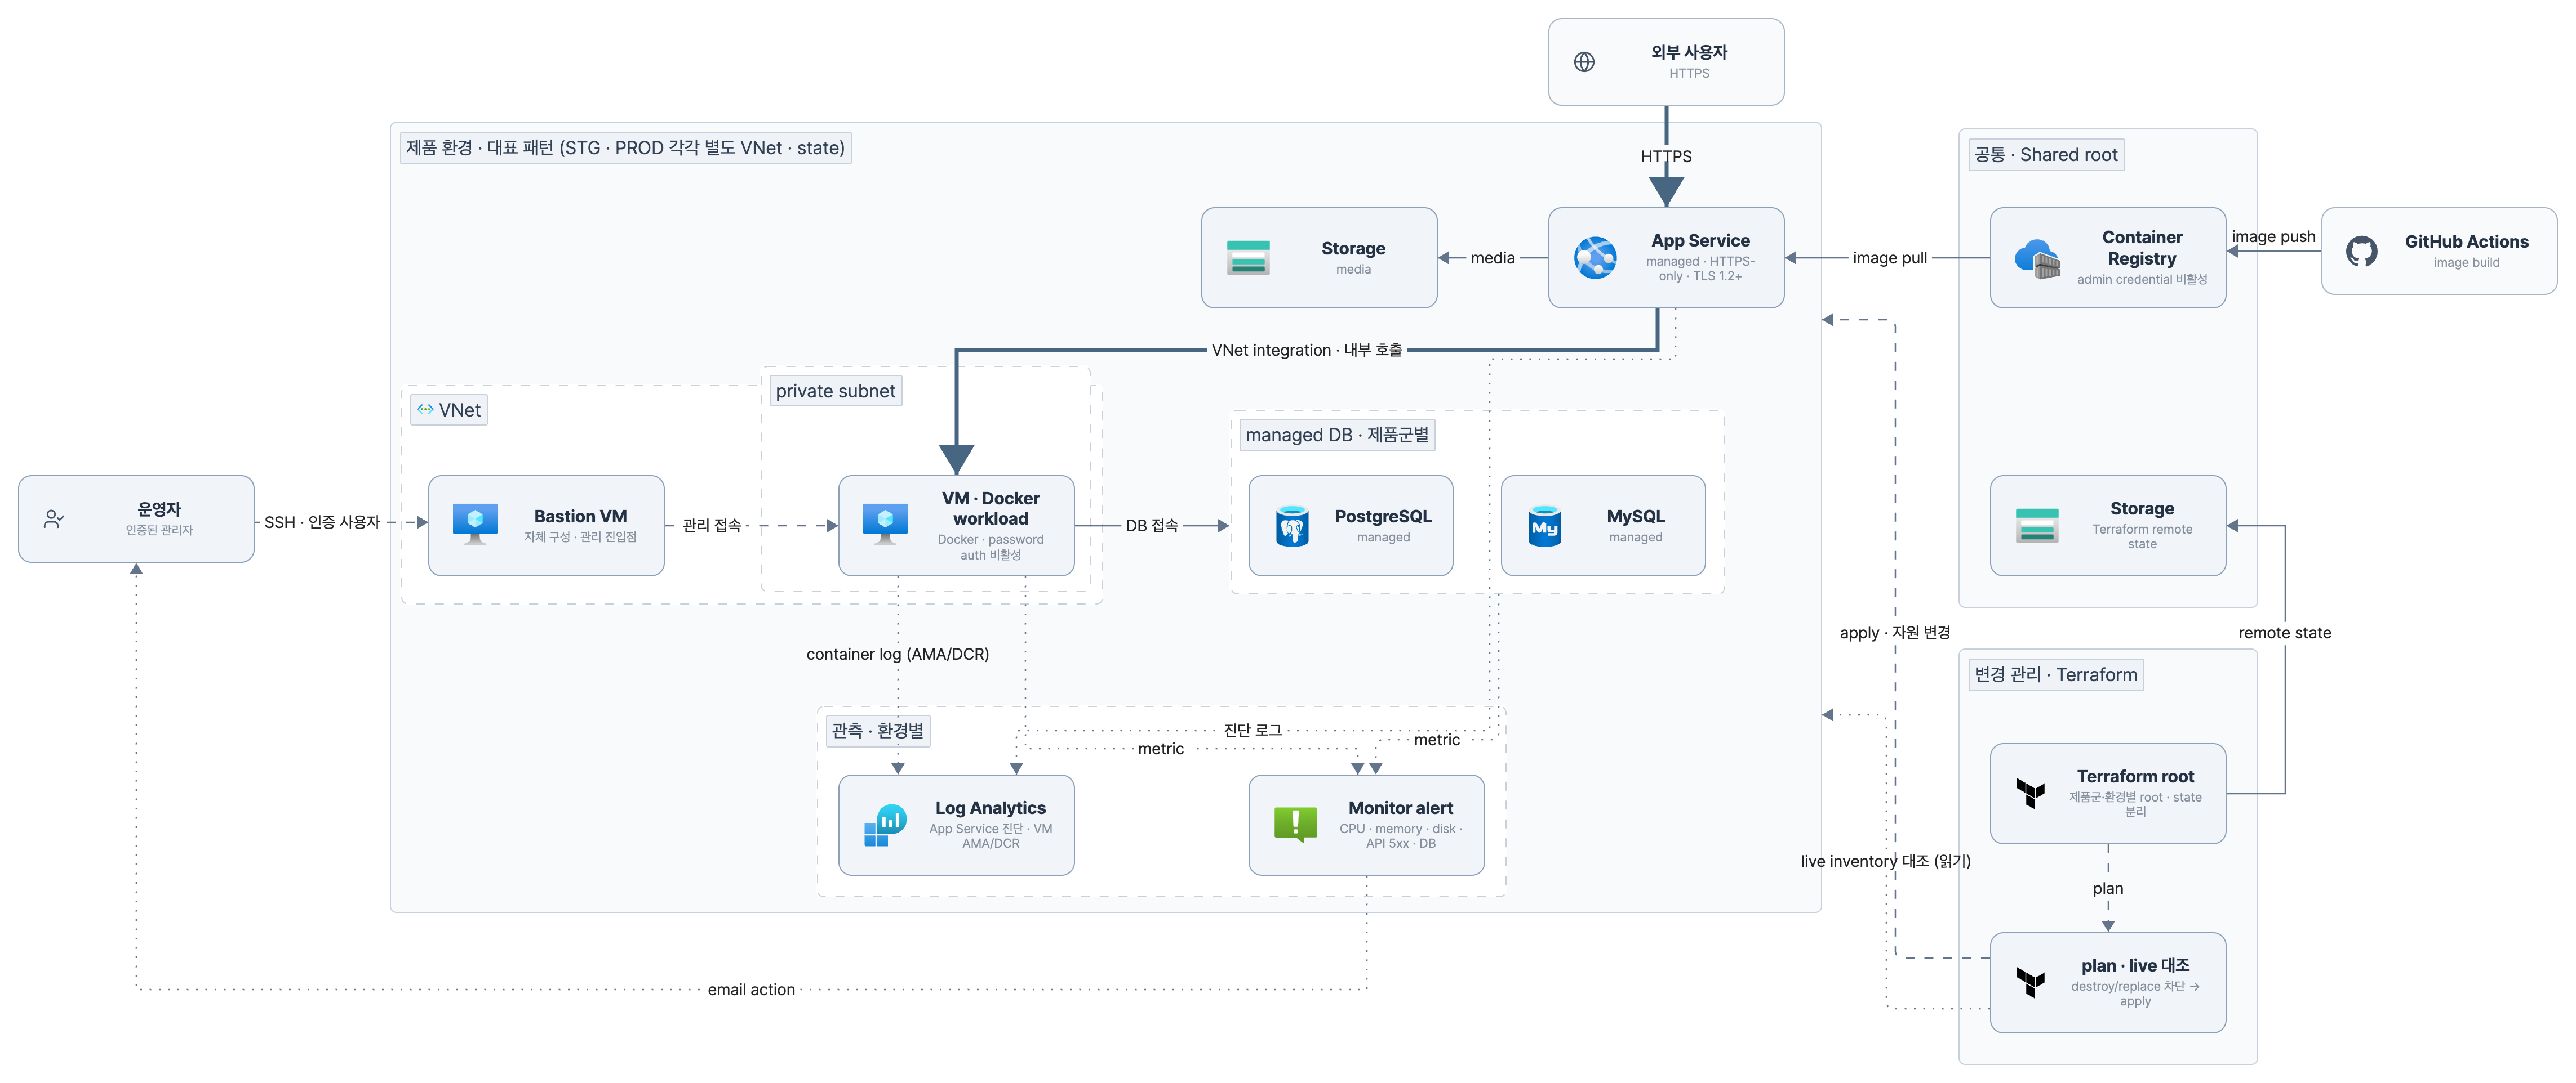The height and width of the screenshot is (1083, 2576).
Task: Click the VNet integration · 내부 호출 label
Action: (1306, 350)
